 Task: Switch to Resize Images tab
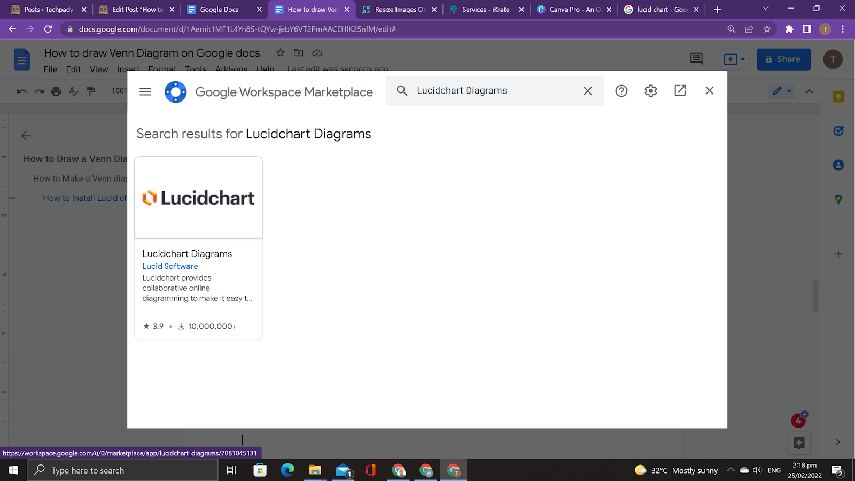click(x=400, y=10)
